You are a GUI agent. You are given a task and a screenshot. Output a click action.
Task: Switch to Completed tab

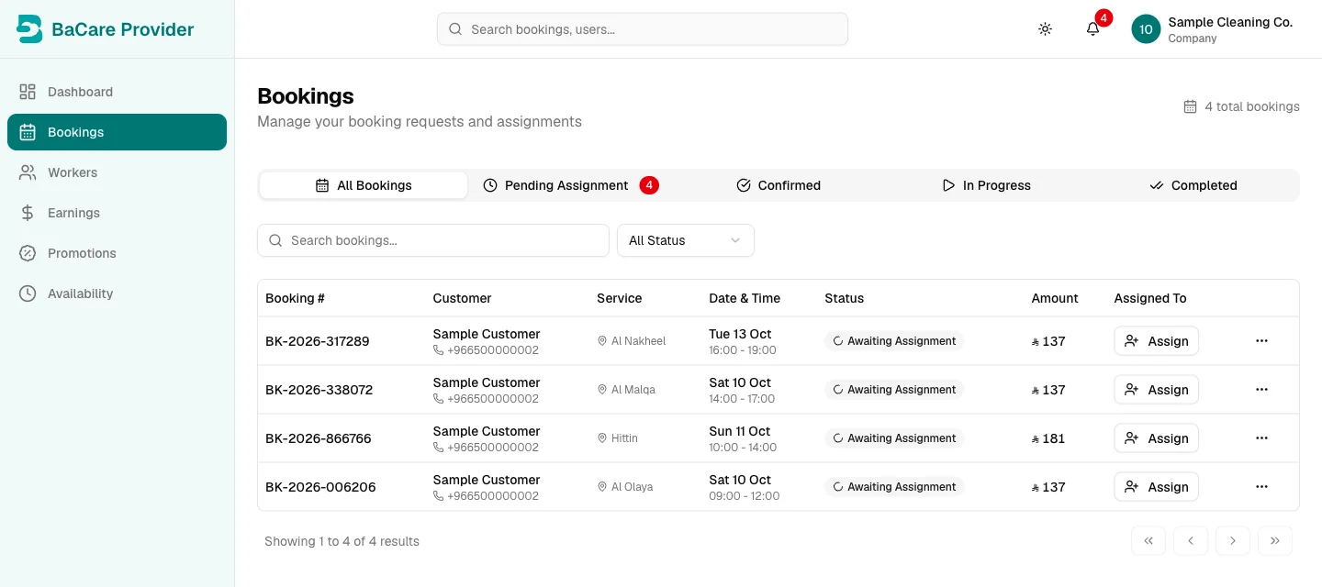tap(1193, 185)
